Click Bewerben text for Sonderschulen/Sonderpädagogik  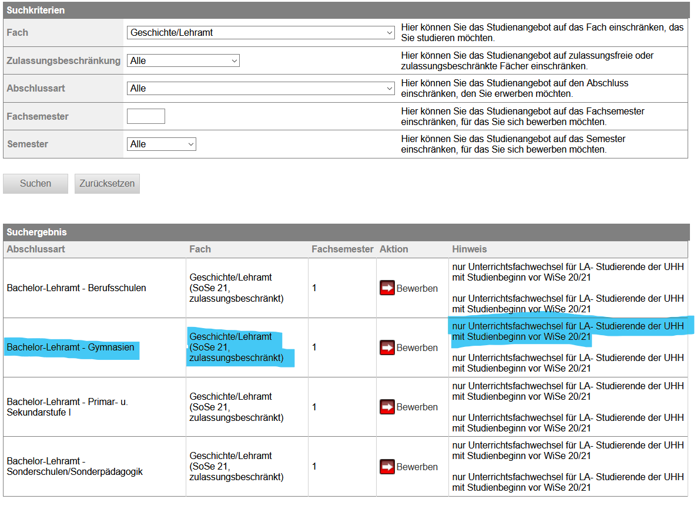coord(417,467)
